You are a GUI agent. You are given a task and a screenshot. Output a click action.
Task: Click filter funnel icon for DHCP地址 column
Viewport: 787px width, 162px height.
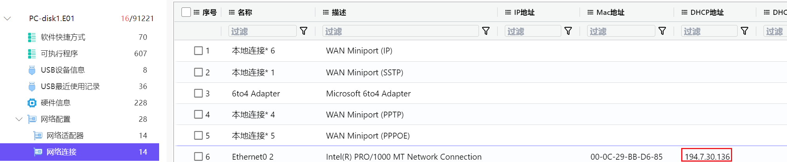[x=745, y=31]
